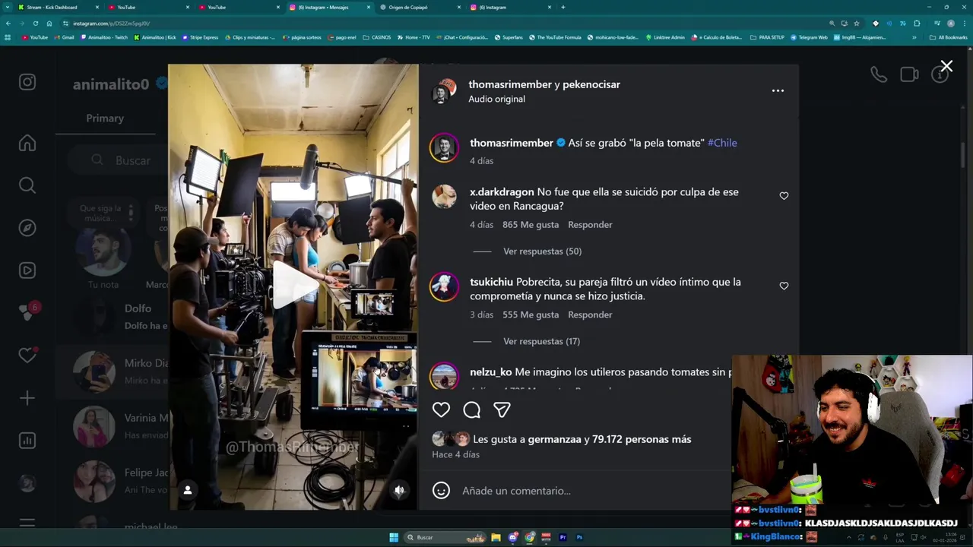The width and height of the screenshot is (973, 547).
Task: Open x.darkdragon's profile
Action: [502, 192]
